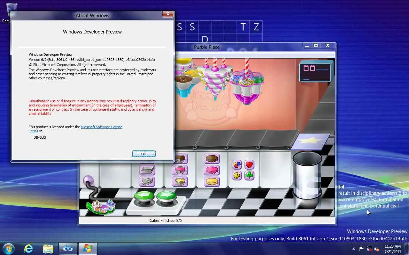The image size is (409, 255).
Task: Choose the pink strawberry cake batter
Action: click(x=180, y=170)
